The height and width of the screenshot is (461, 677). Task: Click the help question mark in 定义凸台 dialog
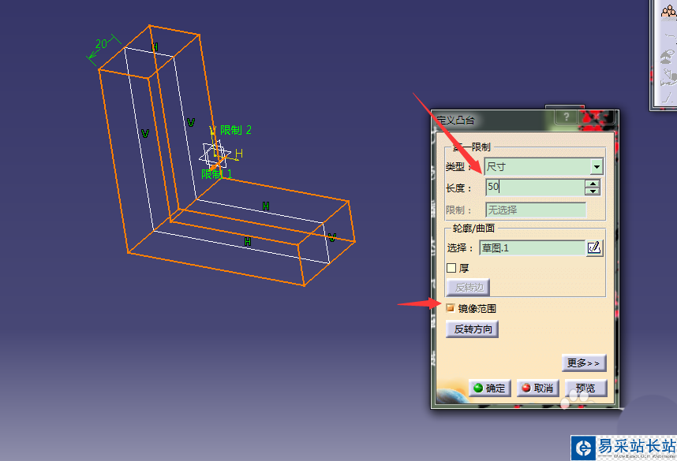tap(566, 117)
